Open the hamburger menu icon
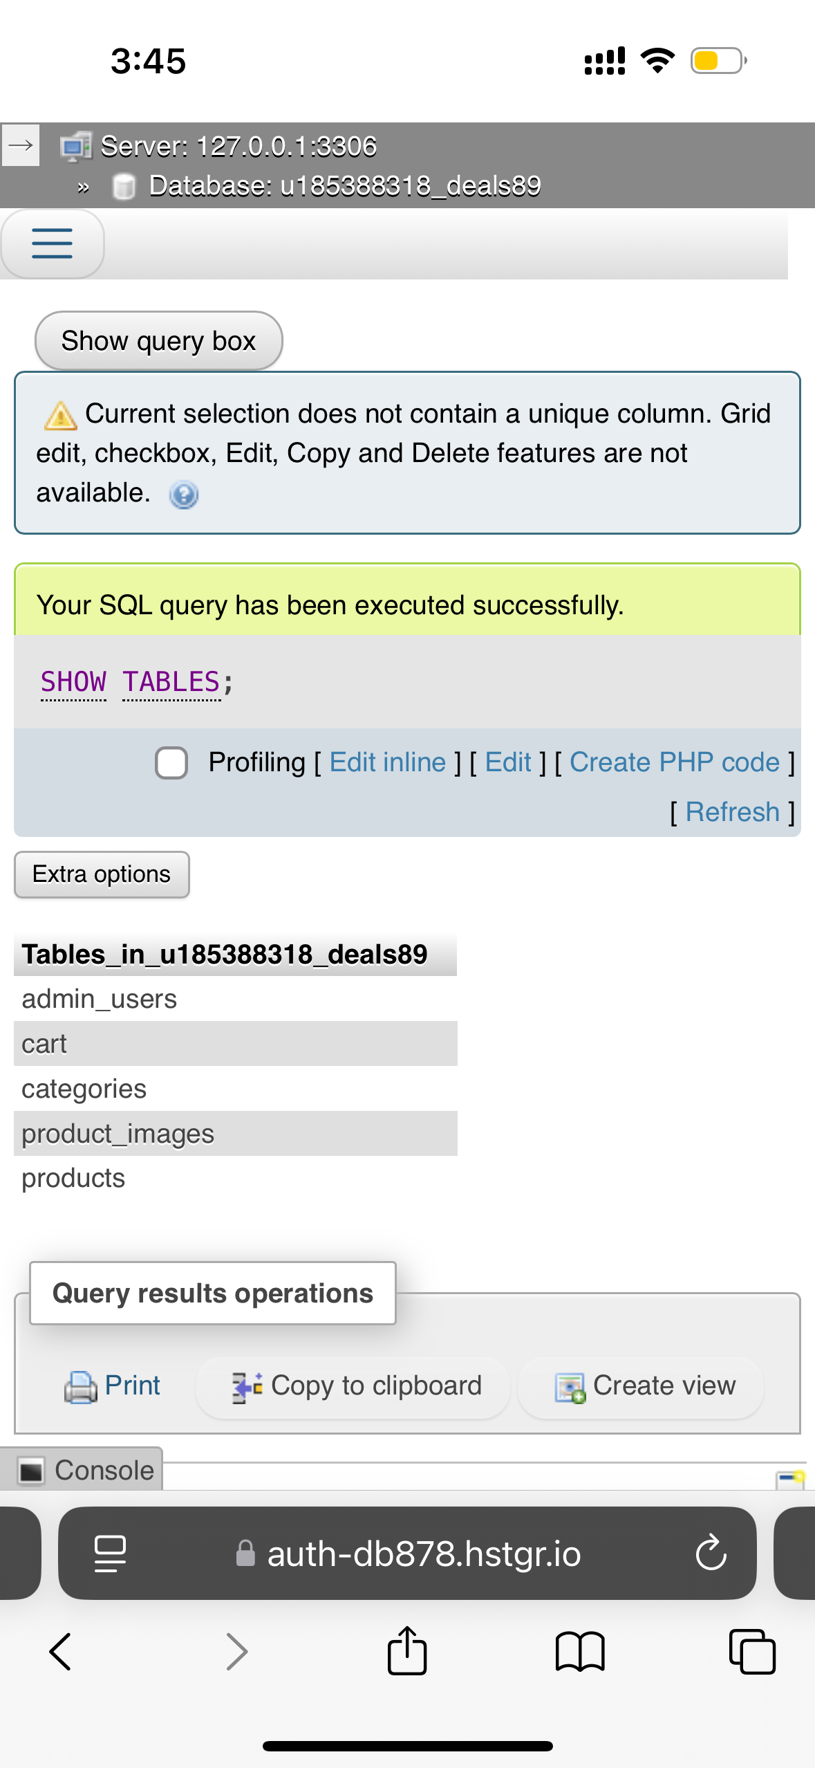815x1768 pixels. point(52,243)
